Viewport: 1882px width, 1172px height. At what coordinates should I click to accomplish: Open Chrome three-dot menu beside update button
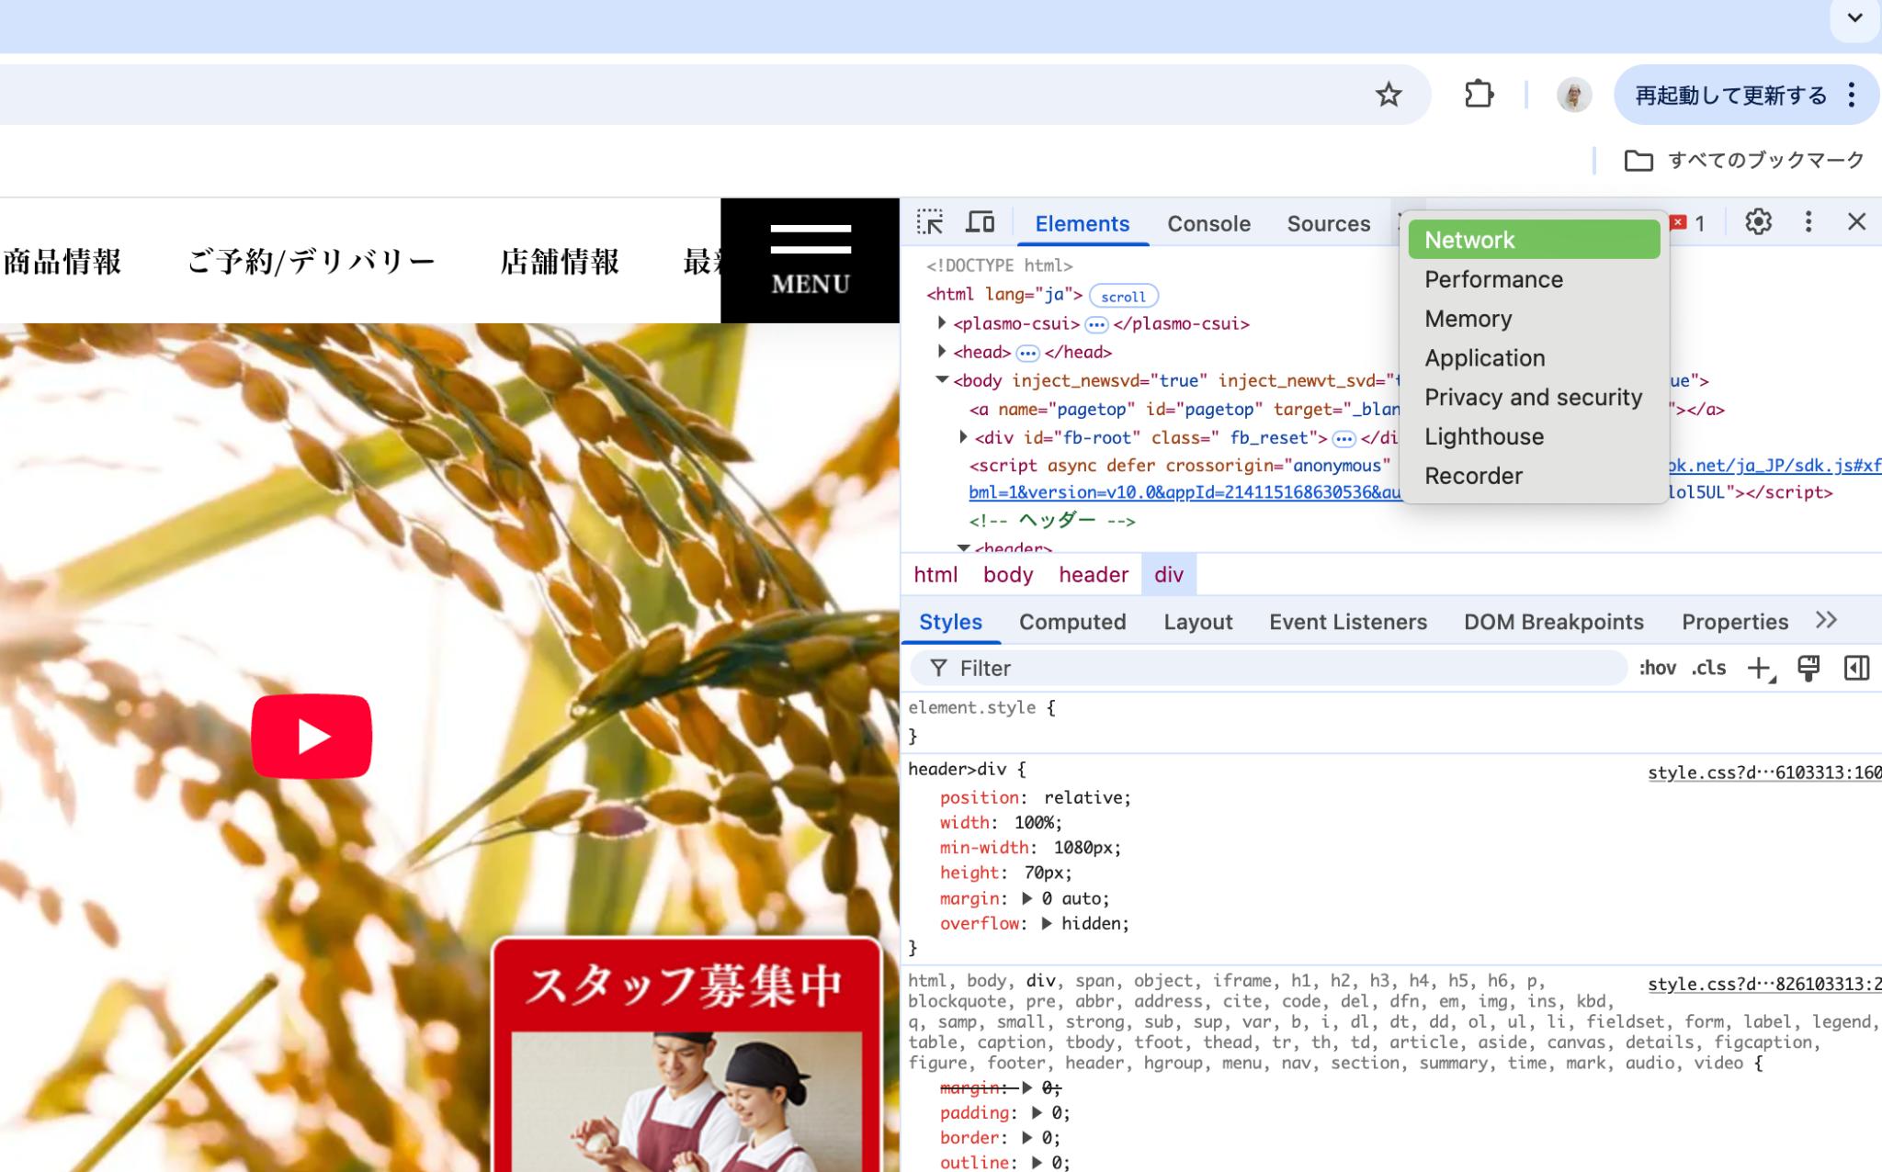pyautogui.click(x=1852, y=95)
